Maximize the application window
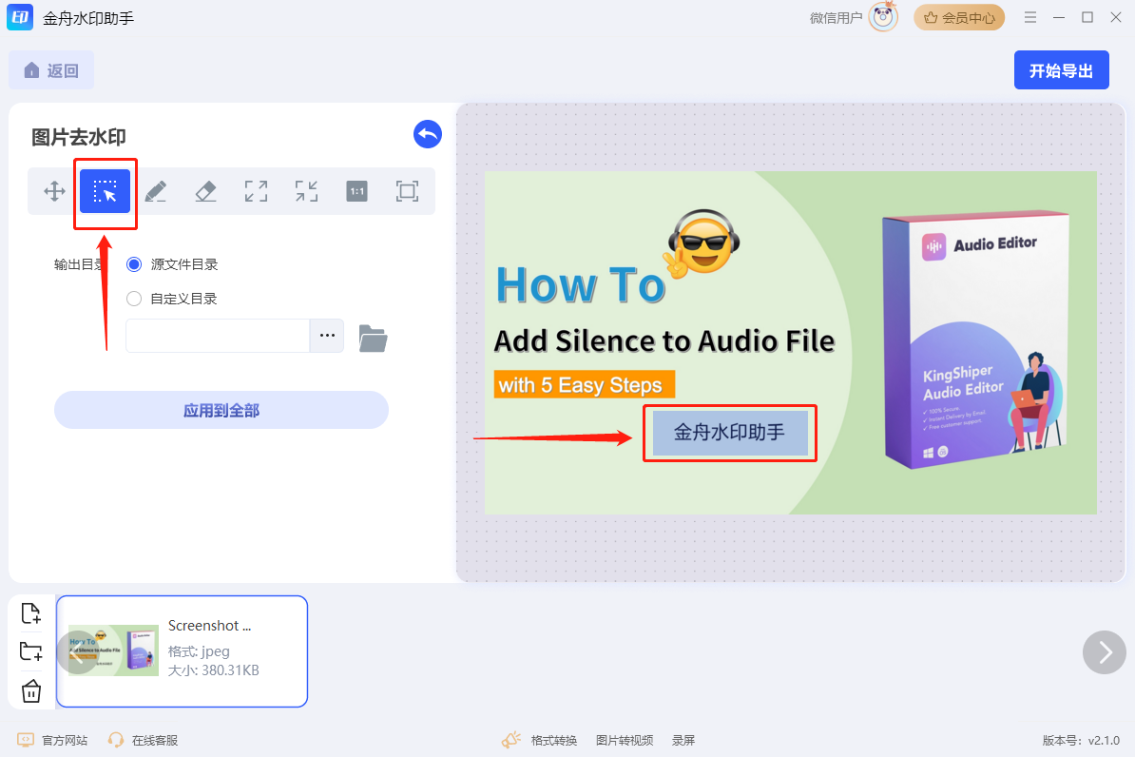The height and width of the screenshot is (757, 1135). coord(1087,17)
